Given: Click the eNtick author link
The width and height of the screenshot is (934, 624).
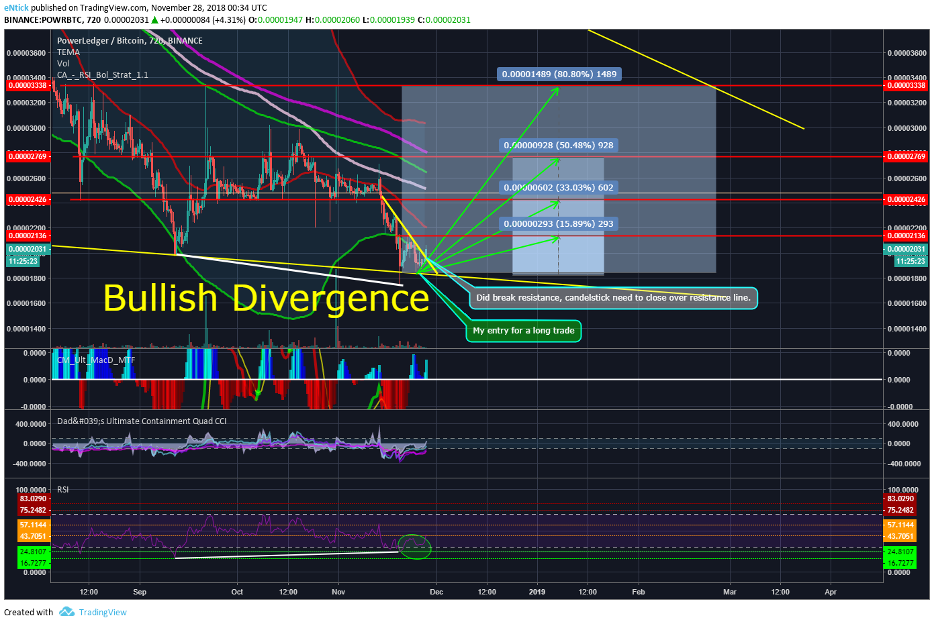Looking at the screenshot, I should pos(16,8).
